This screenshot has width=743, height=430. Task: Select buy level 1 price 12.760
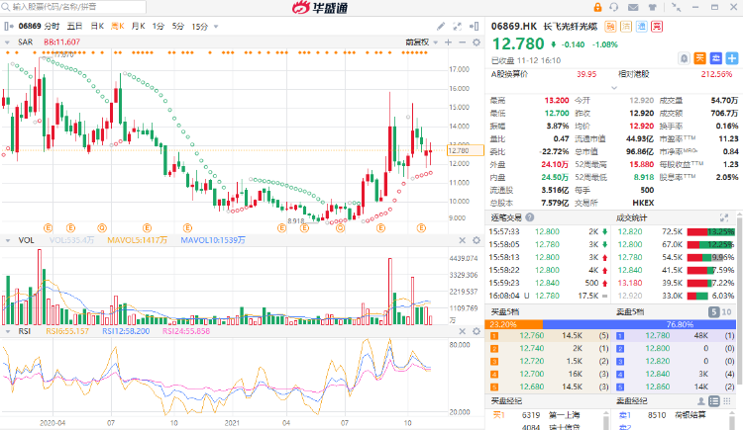coord(532,335)
